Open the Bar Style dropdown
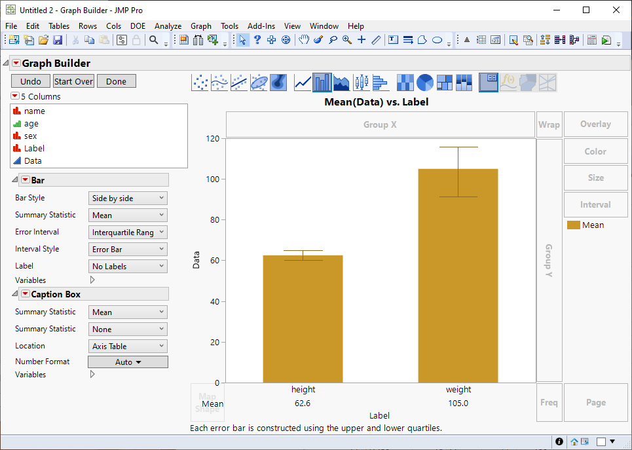This screenshot has height=450, width=632. [x=128, y=198]
